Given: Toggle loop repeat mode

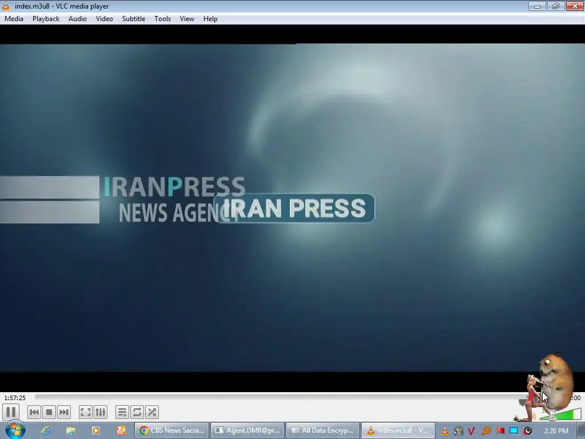Looking at the screenshot, I should (137, 412).
